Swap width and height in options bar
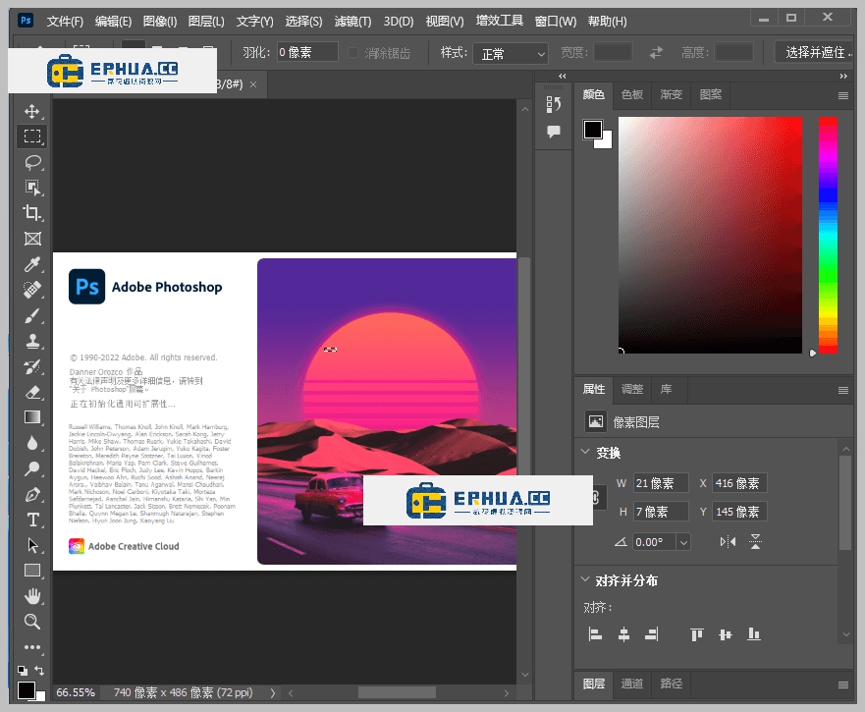Screen dimensions: 865x712 pyautogui.click(x=656, y=53)
